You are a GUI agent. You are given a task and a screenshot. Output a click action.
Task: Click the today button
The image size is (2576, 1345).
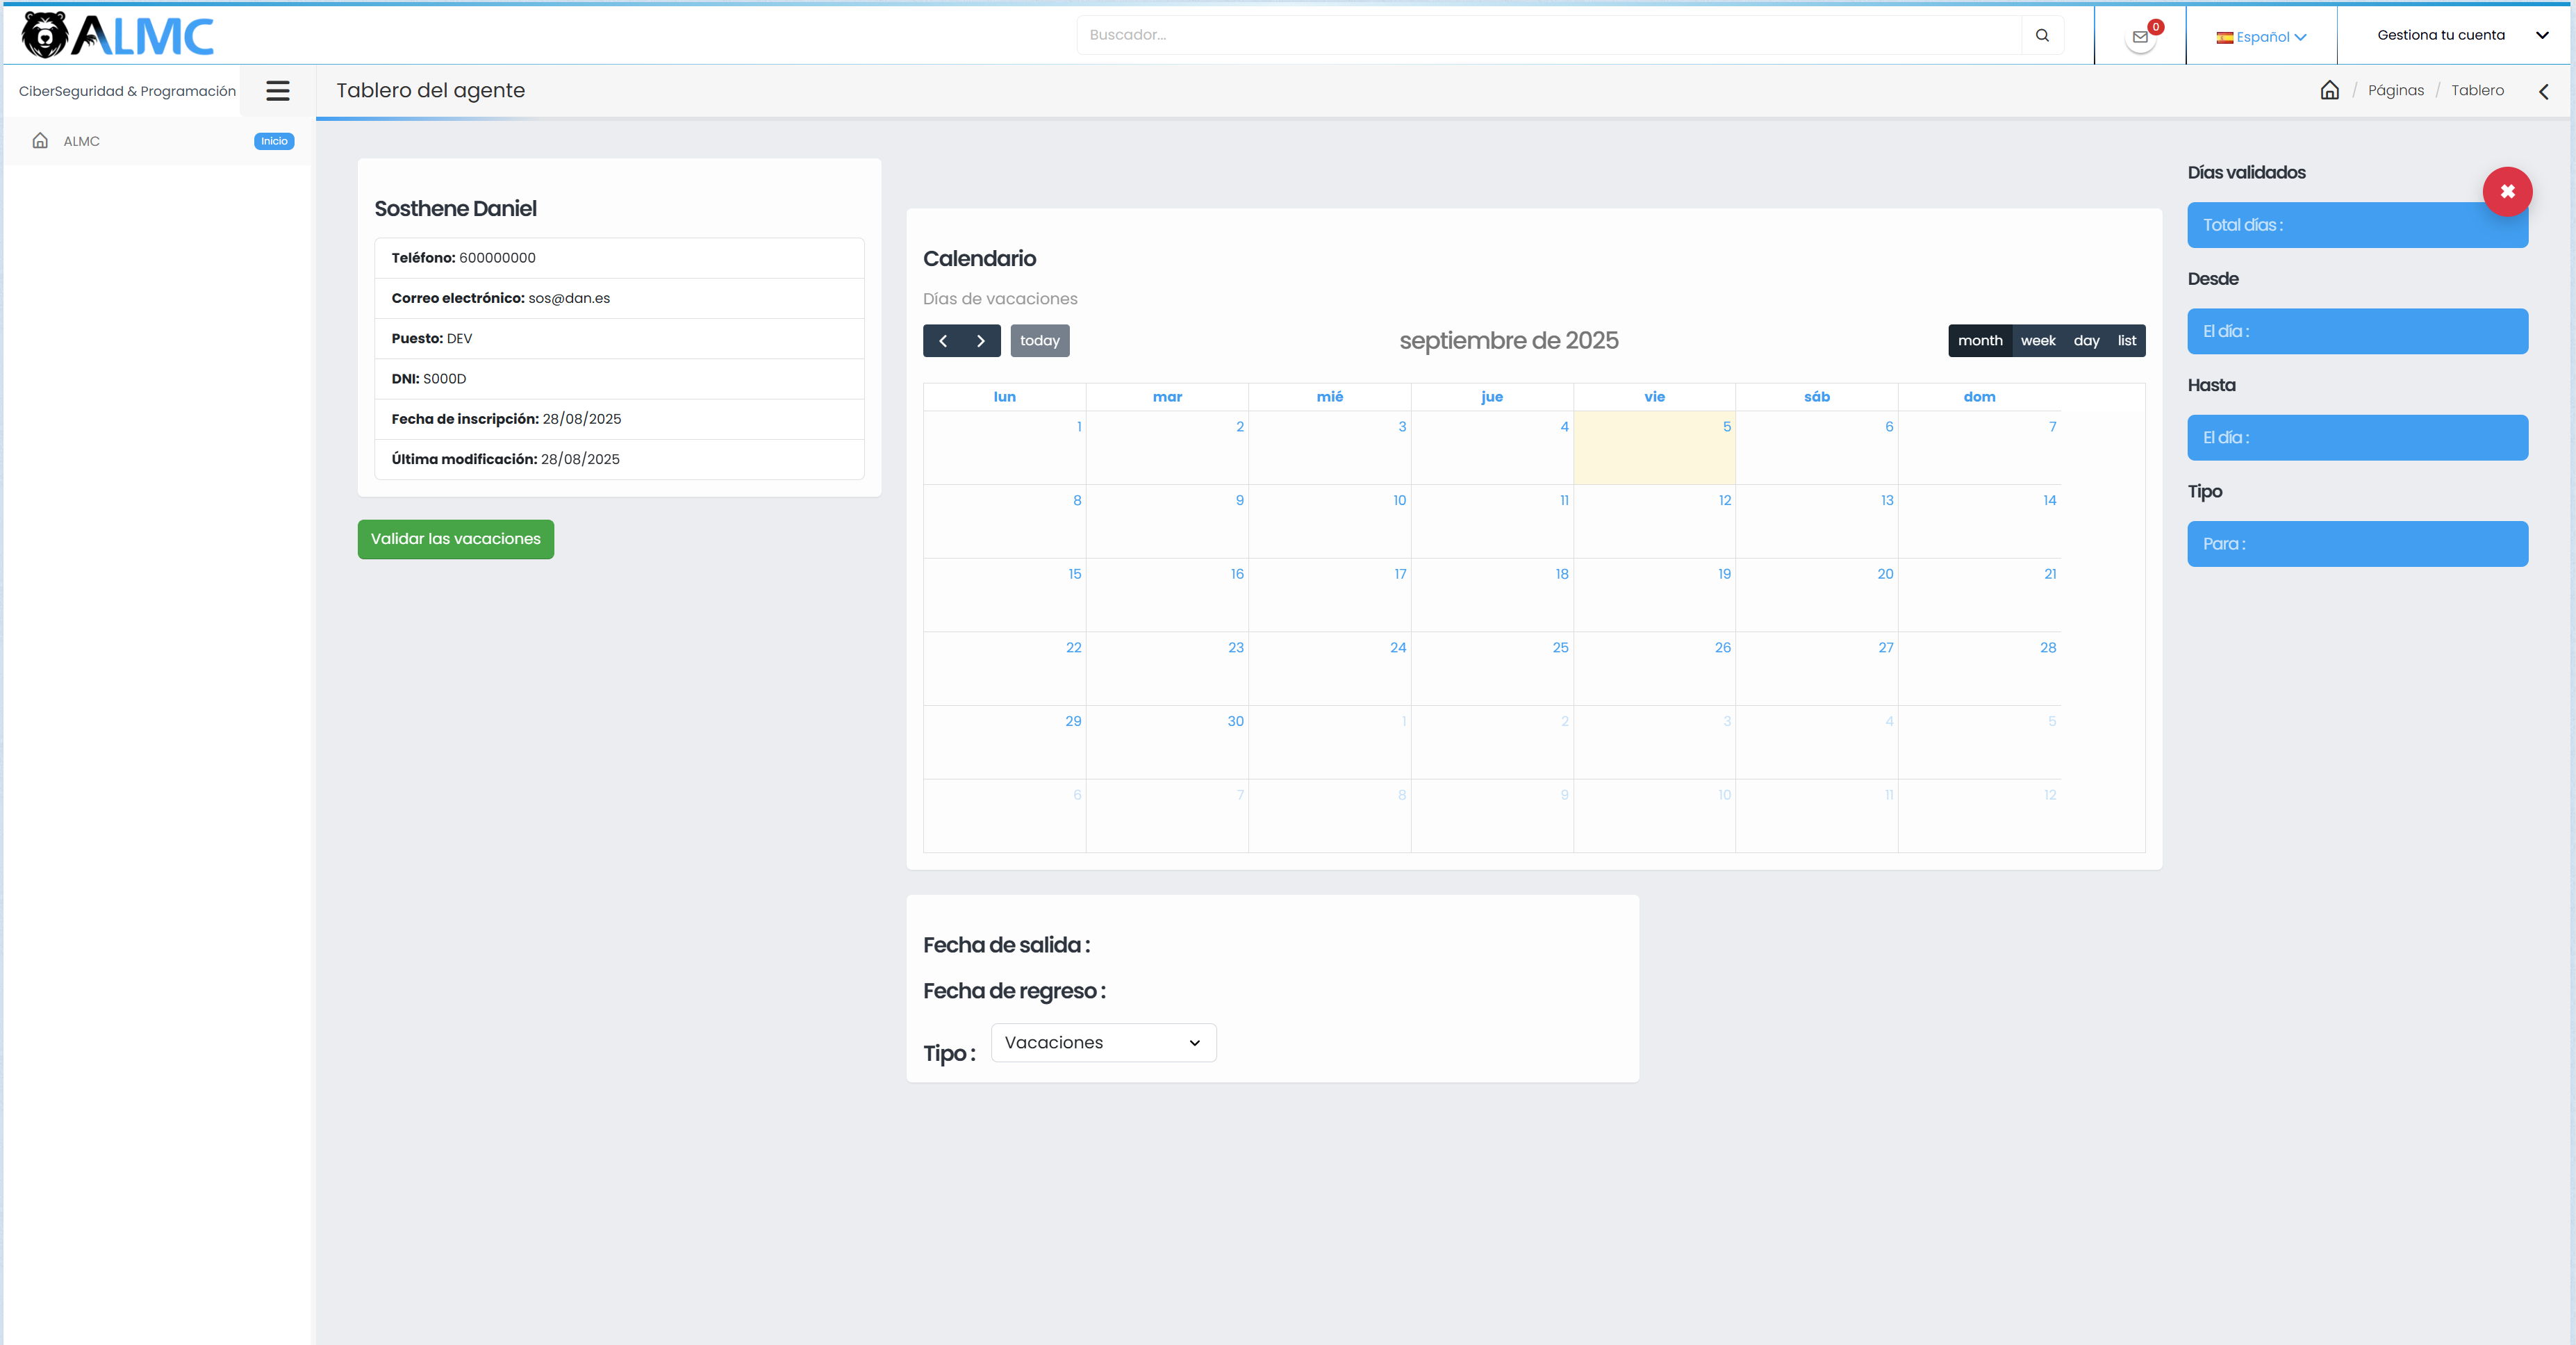[x=1039, y=341]
